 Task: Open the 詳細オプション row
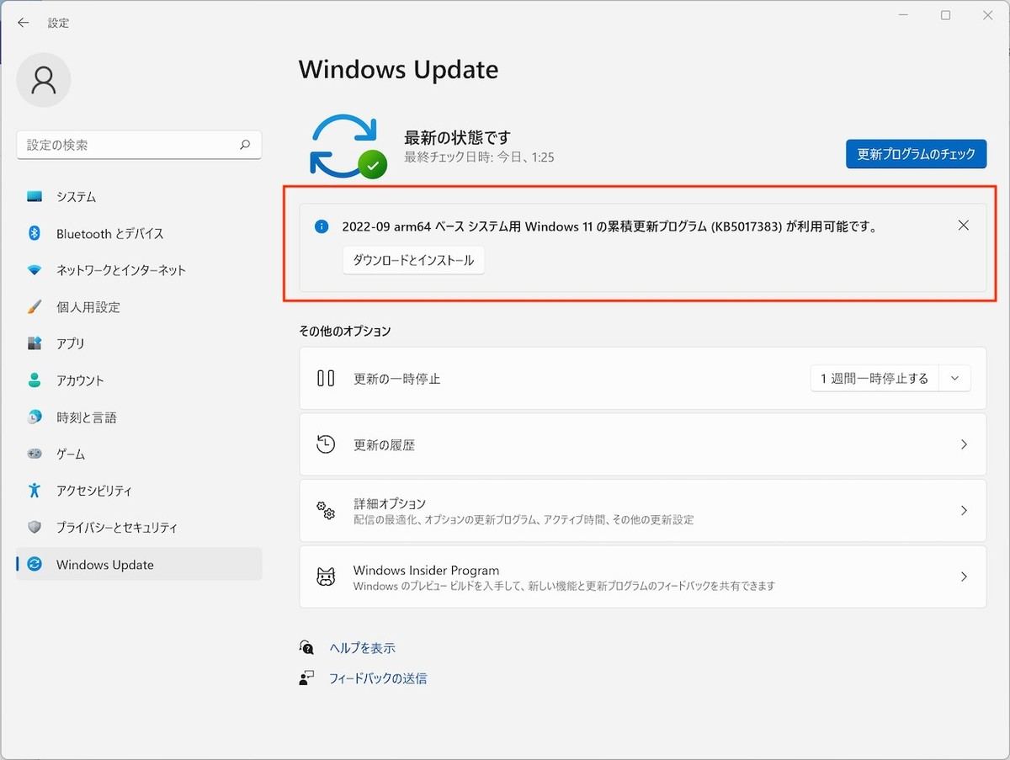643,510
